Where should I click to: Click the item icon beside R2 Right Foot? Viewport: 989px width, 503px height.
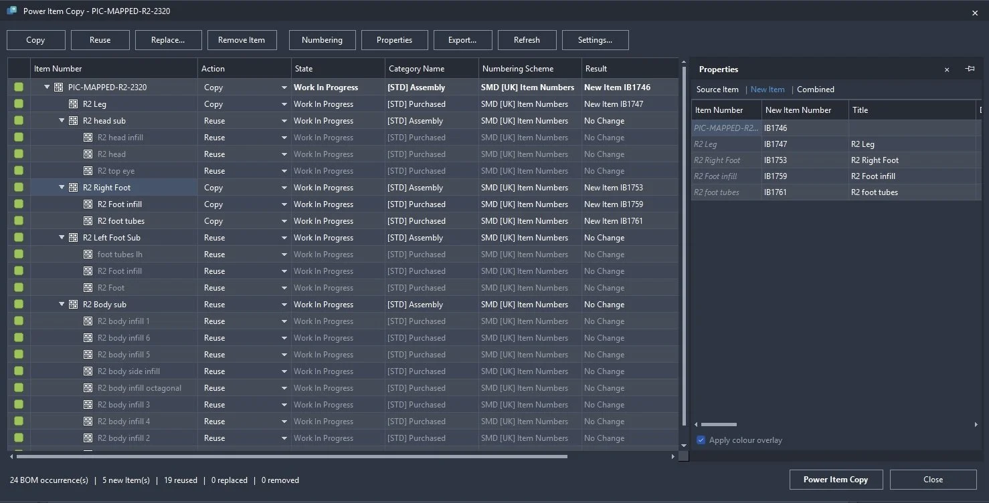point(73,188)
